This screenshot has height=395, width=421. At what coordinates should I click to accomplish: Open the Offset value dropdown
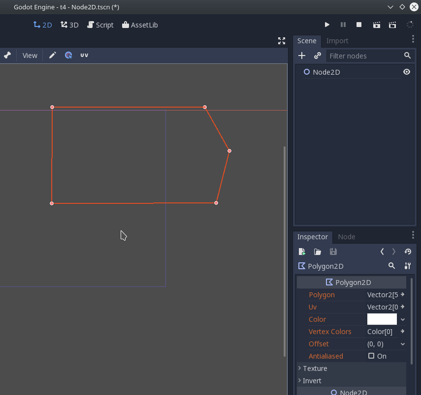click(x=403, y=344)
